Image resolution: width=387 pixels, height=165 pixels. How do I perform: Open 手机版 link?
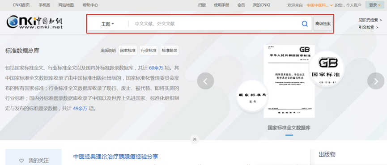(x=44, y=5)
